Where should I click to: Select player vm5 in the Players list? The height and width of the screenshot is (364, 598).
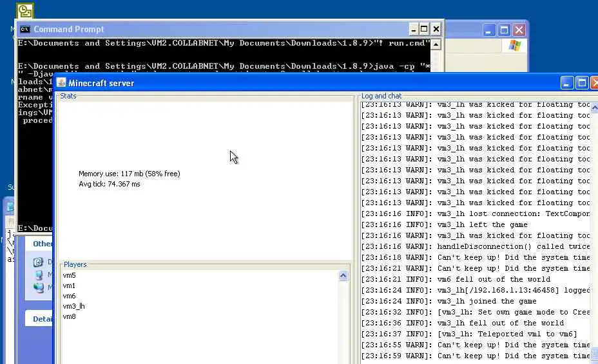pyautogui.click(x=70, y=275)
